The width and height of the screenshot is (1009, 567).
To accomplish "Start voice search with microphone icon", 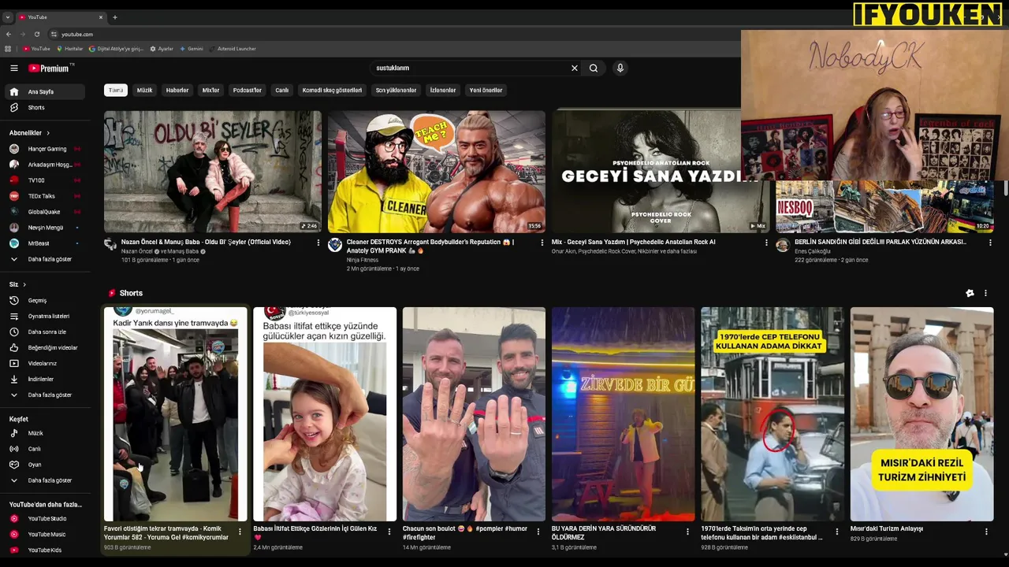I will (620, 69).
